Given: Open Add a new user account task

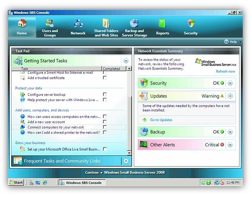Looking at the screenshot, I should [x=46, y=122].
